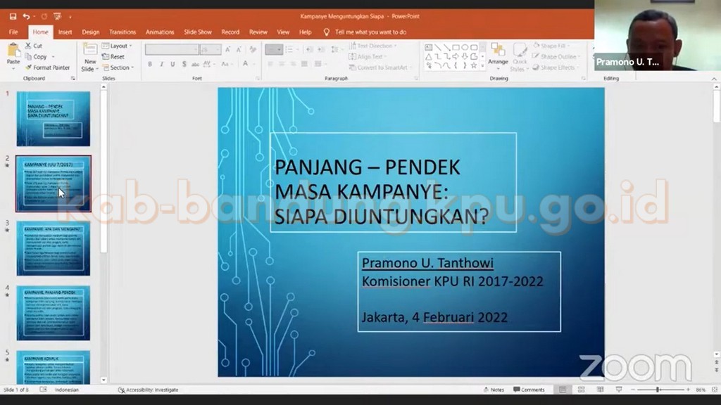Screen dimensions: 721x405
Task: Click the lightbulb Tell me icon
Action: (327, 32)
